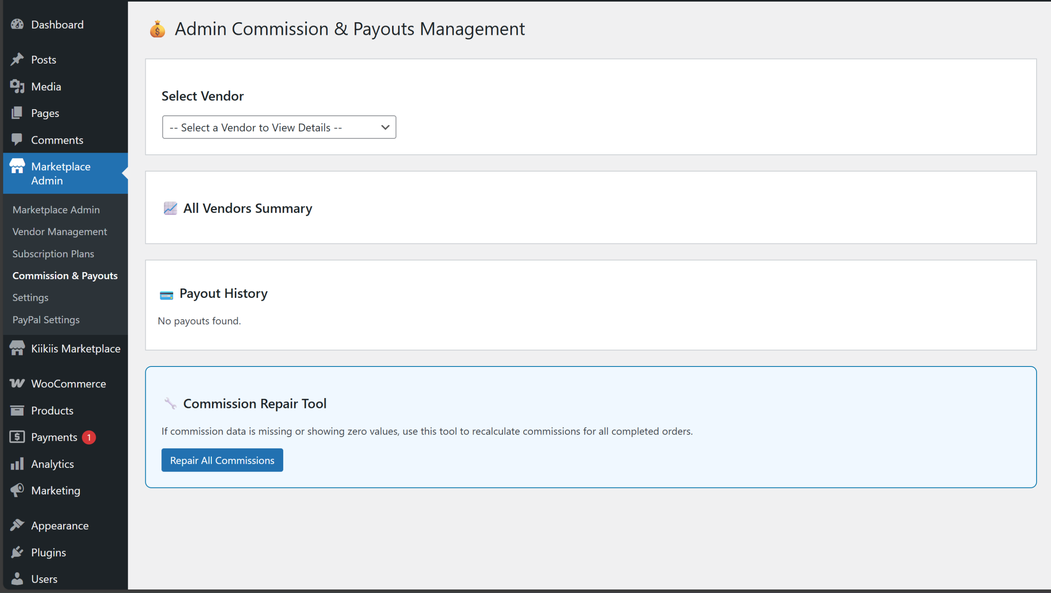Click the Plugins plug icon

(17, 552)
